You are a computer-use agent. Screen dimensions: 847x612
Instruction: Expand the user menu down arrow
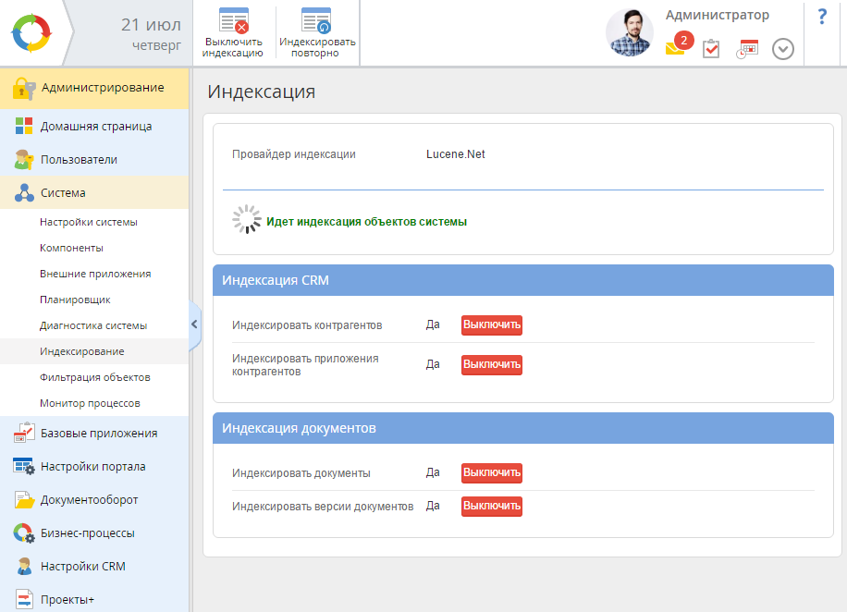tap(783, 49)
